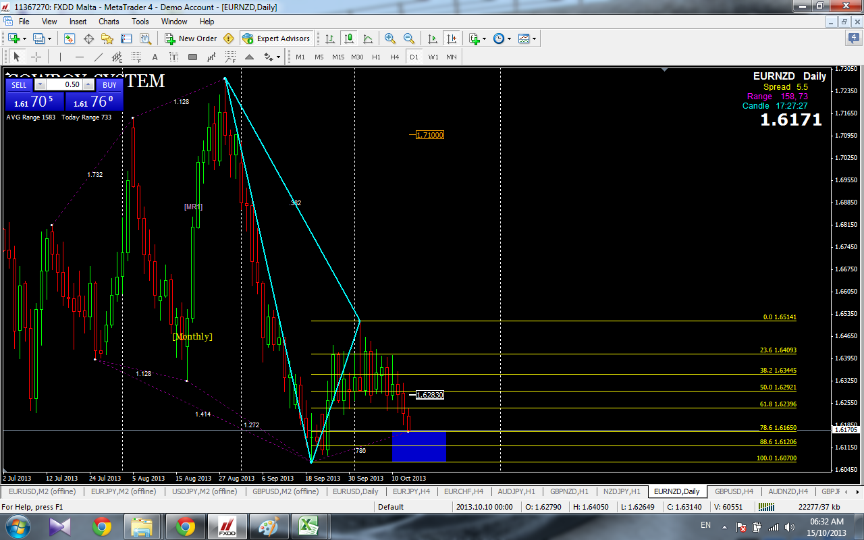Toggle chart Auto Scroll

[432, 38]
